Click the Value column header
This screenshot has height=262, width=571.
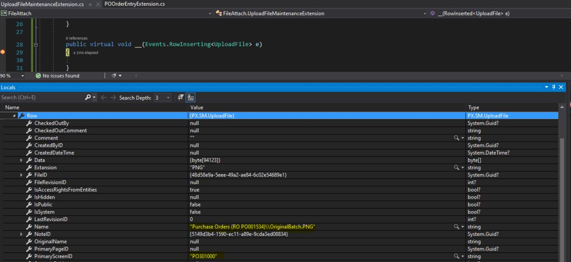(327, 107)
